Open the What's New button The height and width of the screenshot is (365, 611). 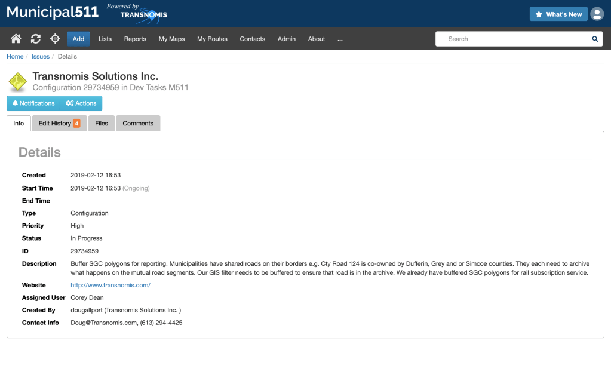point(558,14)
